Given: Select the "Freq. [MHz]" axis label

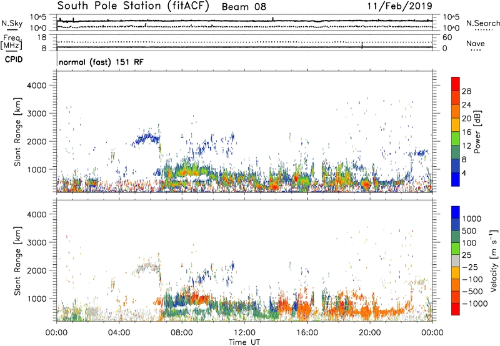Looking at the screenshot, I should pyautogui.click(x=11, y=42).
